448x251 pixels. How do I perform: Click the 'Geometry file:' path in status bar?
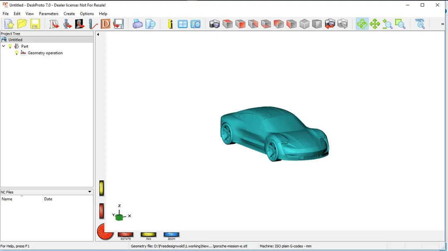pyautogui.click(x=189, y=246)
